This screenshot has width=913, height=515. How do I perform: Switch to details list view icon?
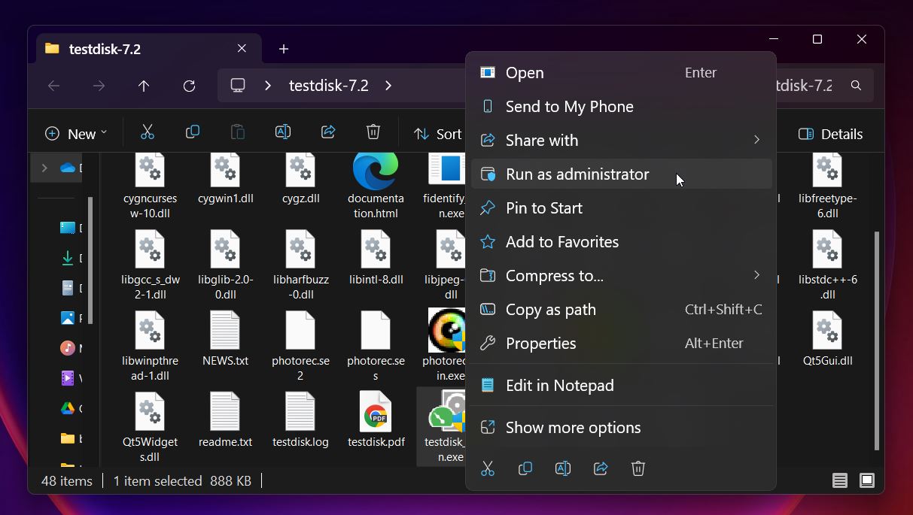[840, 480]
